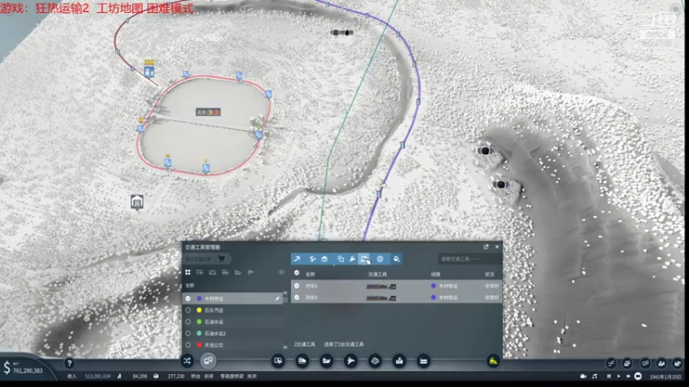Click the 1941 date display

point(666,377)
